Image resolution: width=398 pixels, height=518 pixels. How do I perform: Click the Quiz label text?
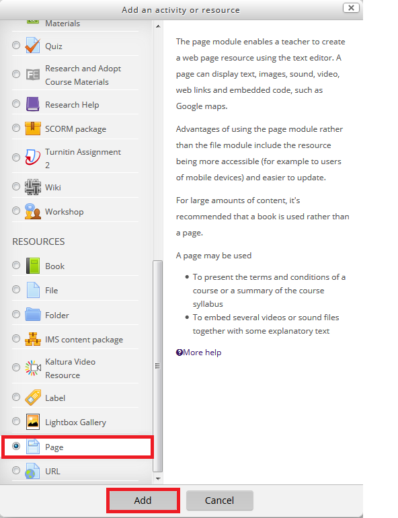pyautogui.click(x=54, y=46)
